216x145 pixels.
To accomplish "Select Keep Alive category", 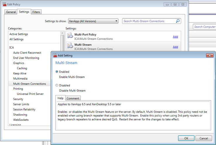I will click(x=20, y=73).
